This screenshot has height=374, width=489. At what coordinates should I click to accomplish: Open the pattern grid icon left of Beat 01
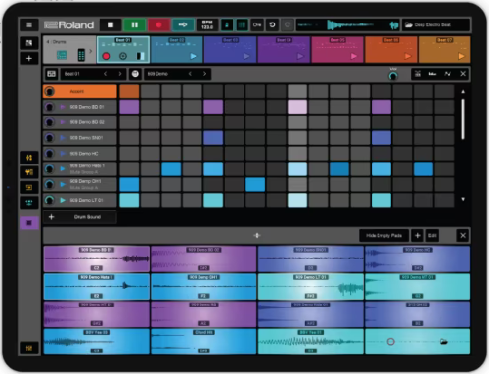51,74
